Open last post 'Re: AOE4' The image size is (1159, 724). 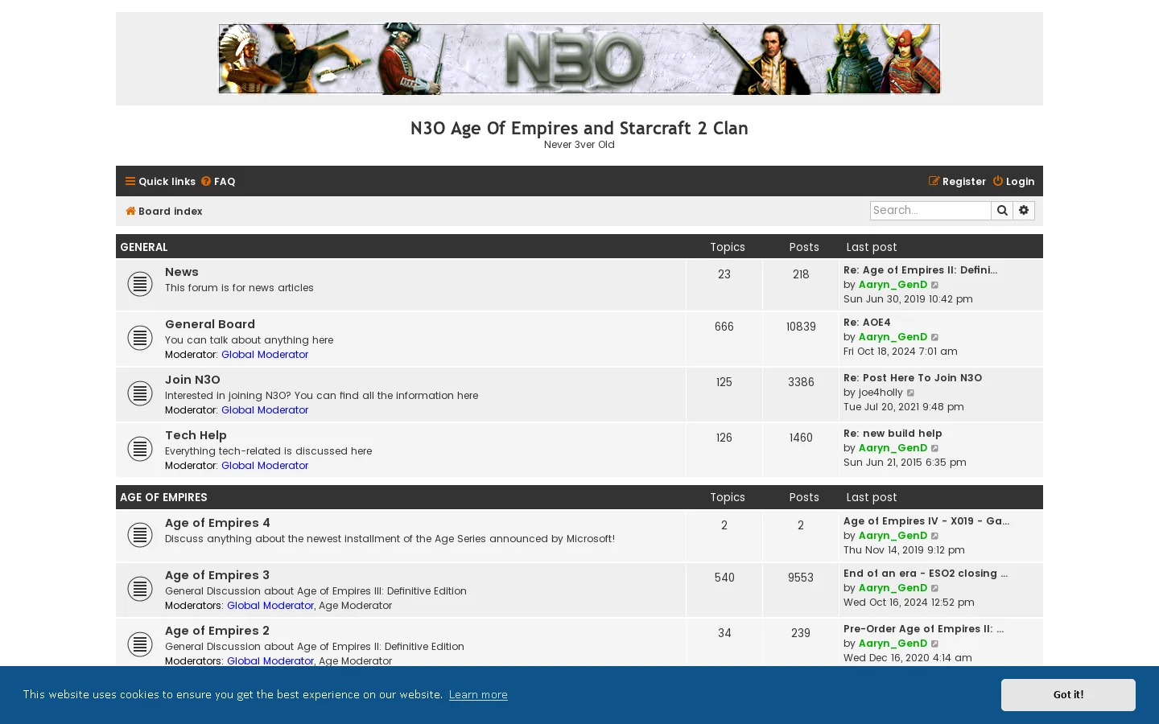click(x=867, y=323)
